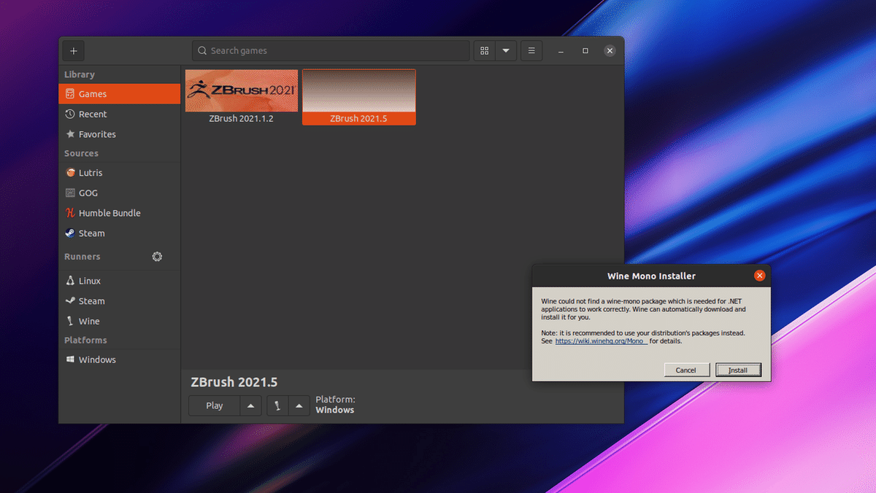Screen dimensions: 876x493
Task: Open the hamburger menu in Lutris header
Action: (531, 51)
